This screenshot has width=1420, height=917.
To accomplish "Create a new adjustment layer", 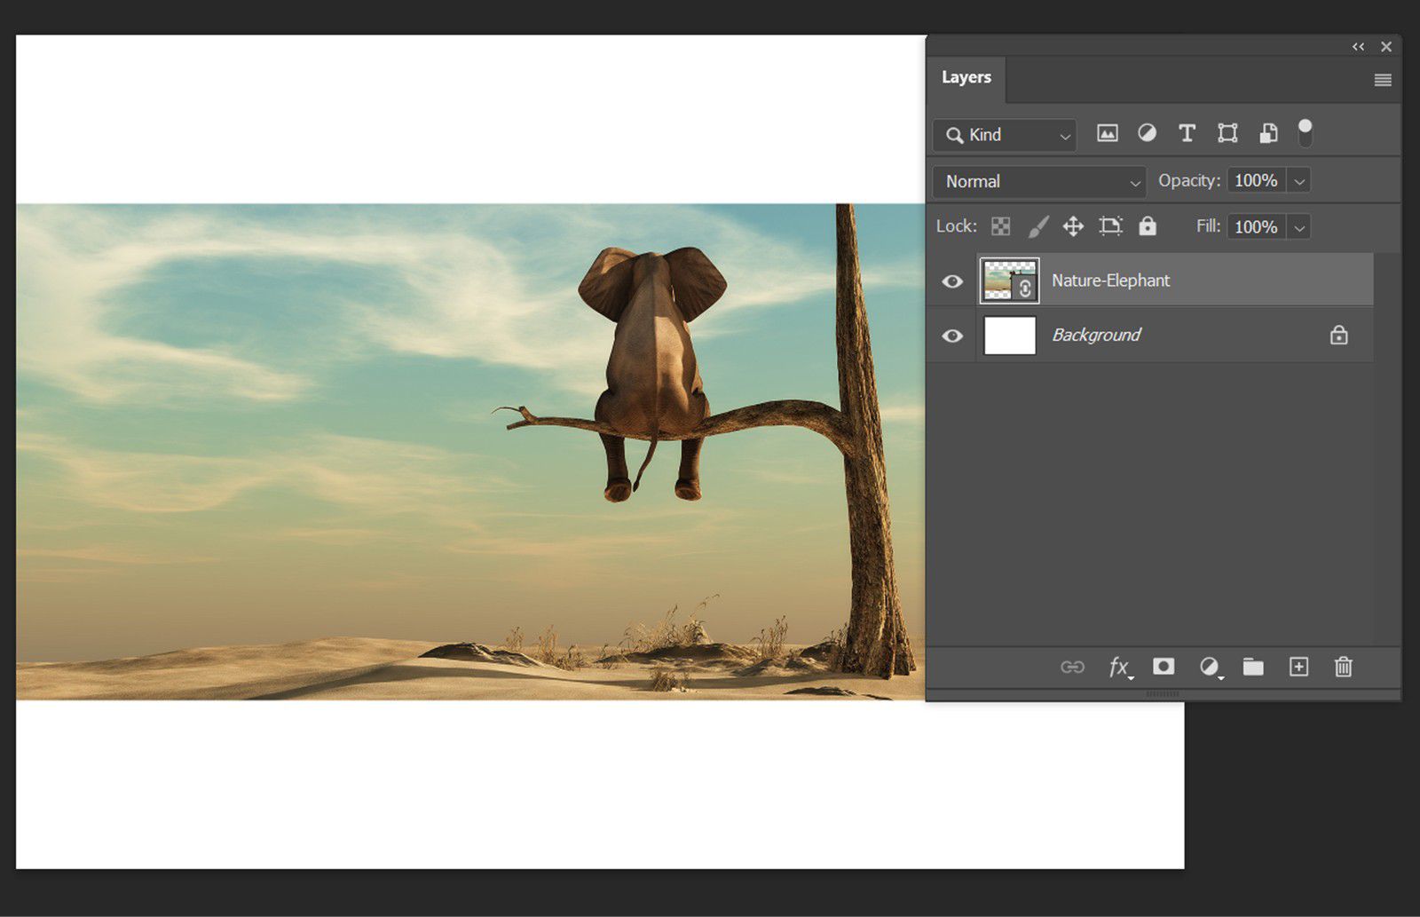I will [1209, 667].
